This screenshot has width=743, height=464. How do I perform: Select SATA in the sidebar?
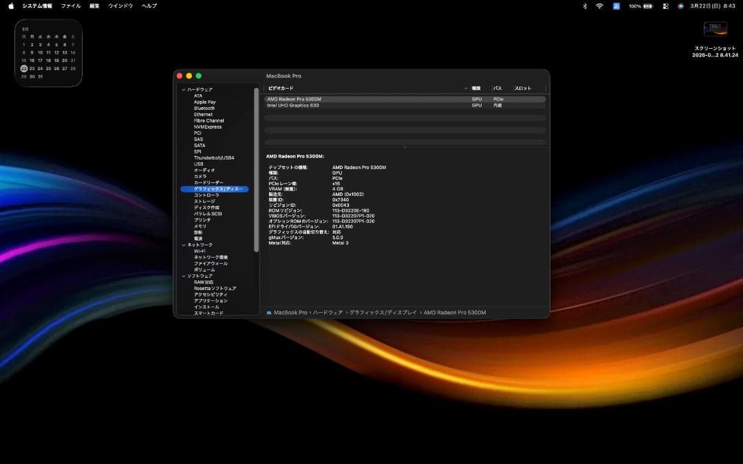tap(200, 145)
